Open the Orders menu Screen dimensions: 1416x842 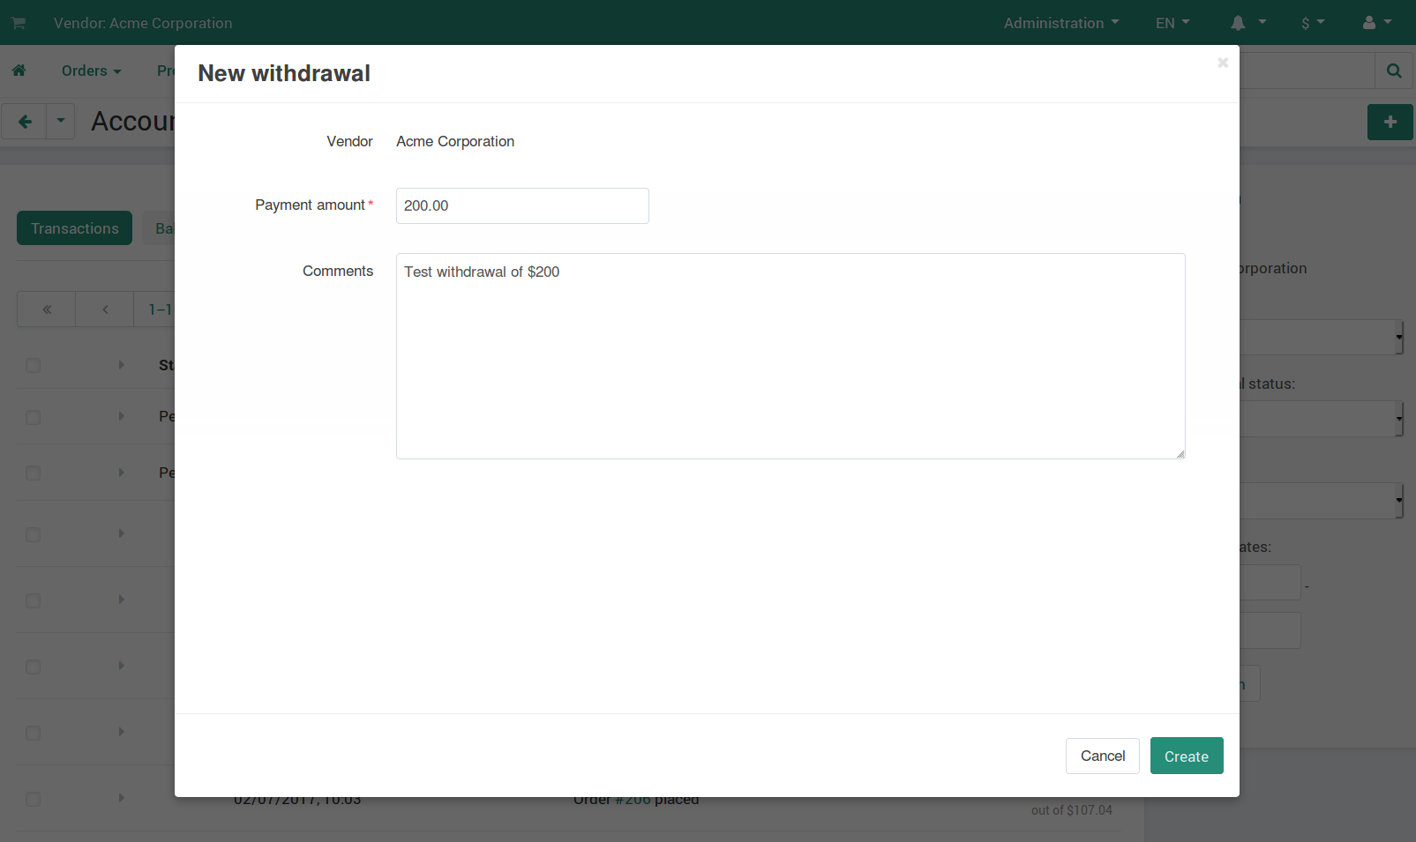(92, 71)
